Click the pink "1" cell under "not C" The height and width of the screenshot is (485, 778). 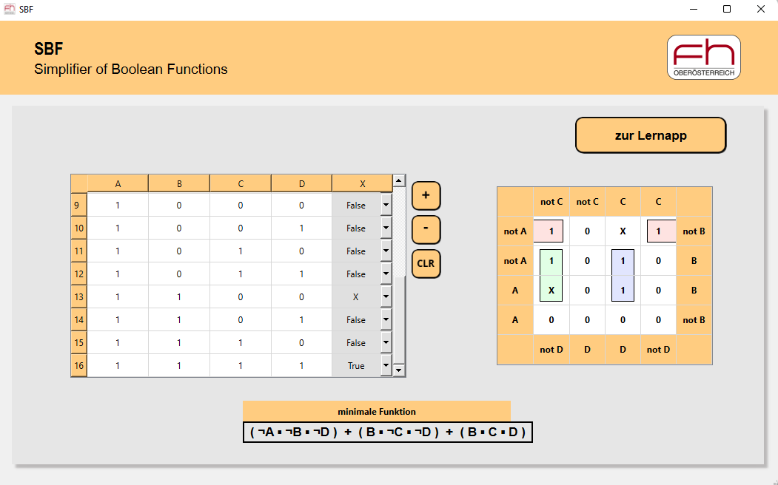pos(551,231)
